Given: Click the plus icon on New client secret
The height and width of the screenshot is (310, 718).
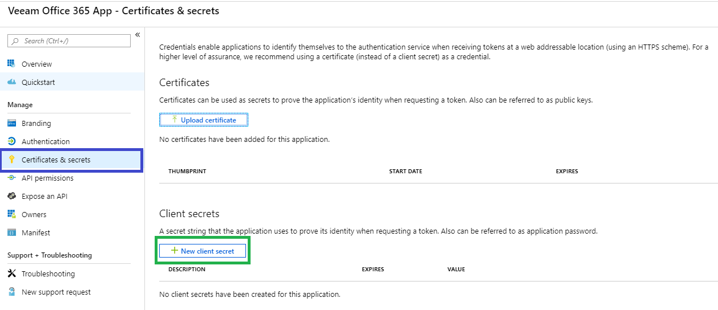Looking at the screenshot, I should (x=175, y=251).
